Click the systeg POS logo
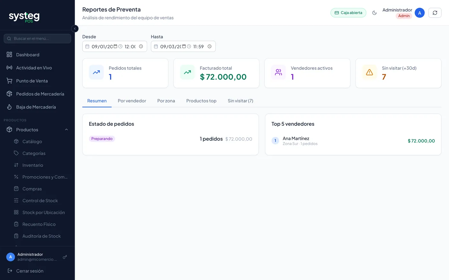 [24, 17]
